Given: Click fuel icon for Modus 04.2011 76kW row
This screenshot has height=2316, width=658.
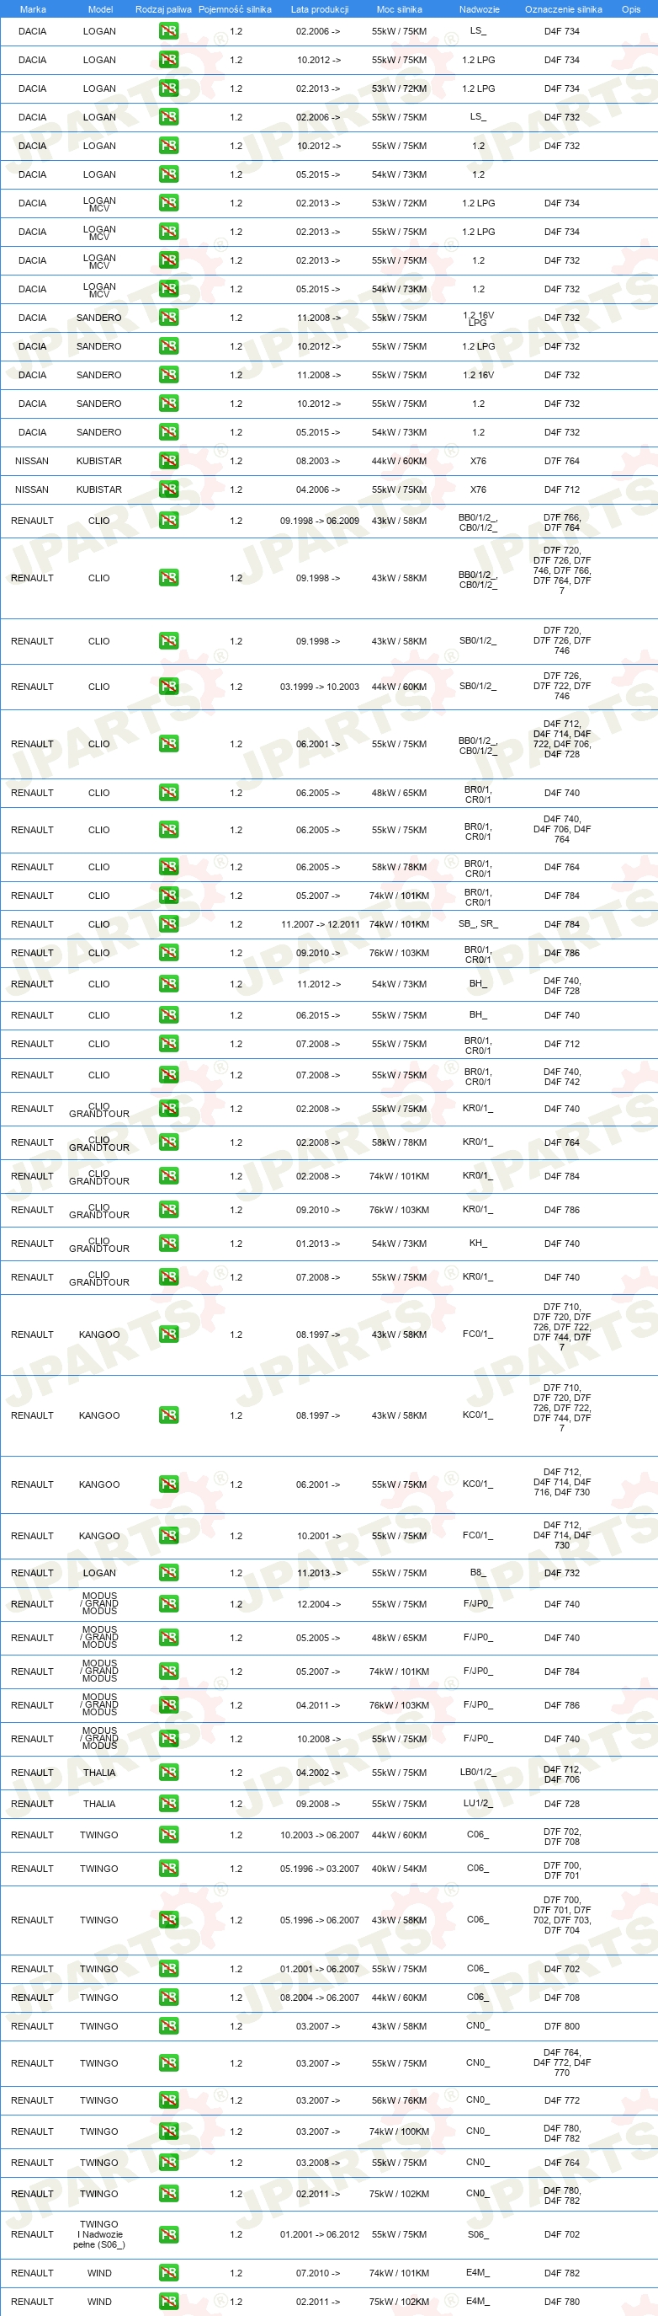Looking at the screenshot, I should pos(169,1705).
